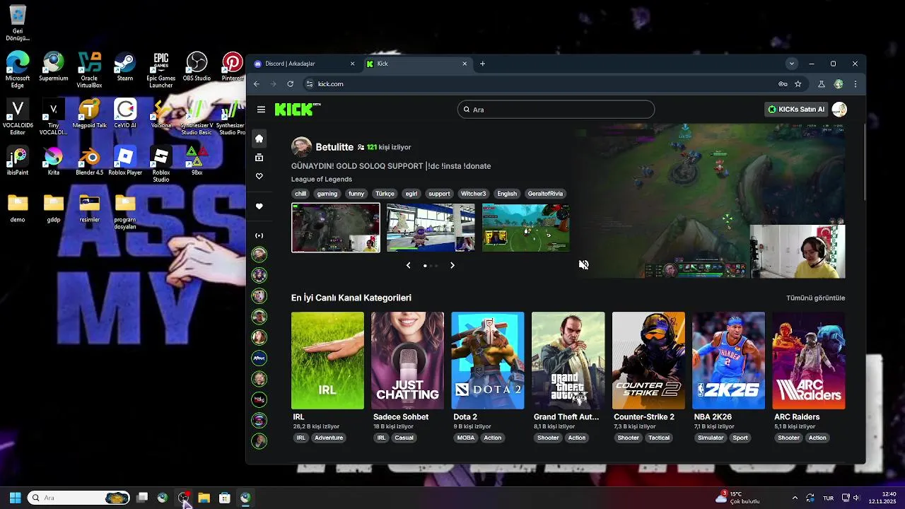
Task: Open the Kick hamburger menu
Action: click(x=261, y=110)
